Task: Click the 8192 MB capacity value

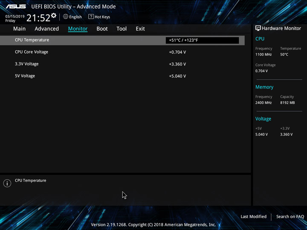Action: pos(287,103)
